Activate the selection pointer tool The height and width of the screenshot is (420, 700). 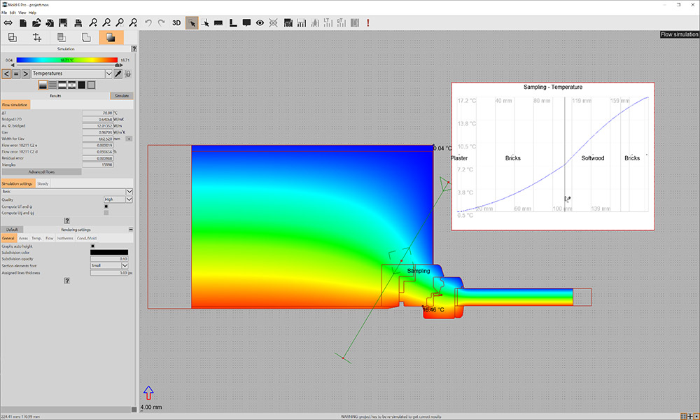pos(192,23)
